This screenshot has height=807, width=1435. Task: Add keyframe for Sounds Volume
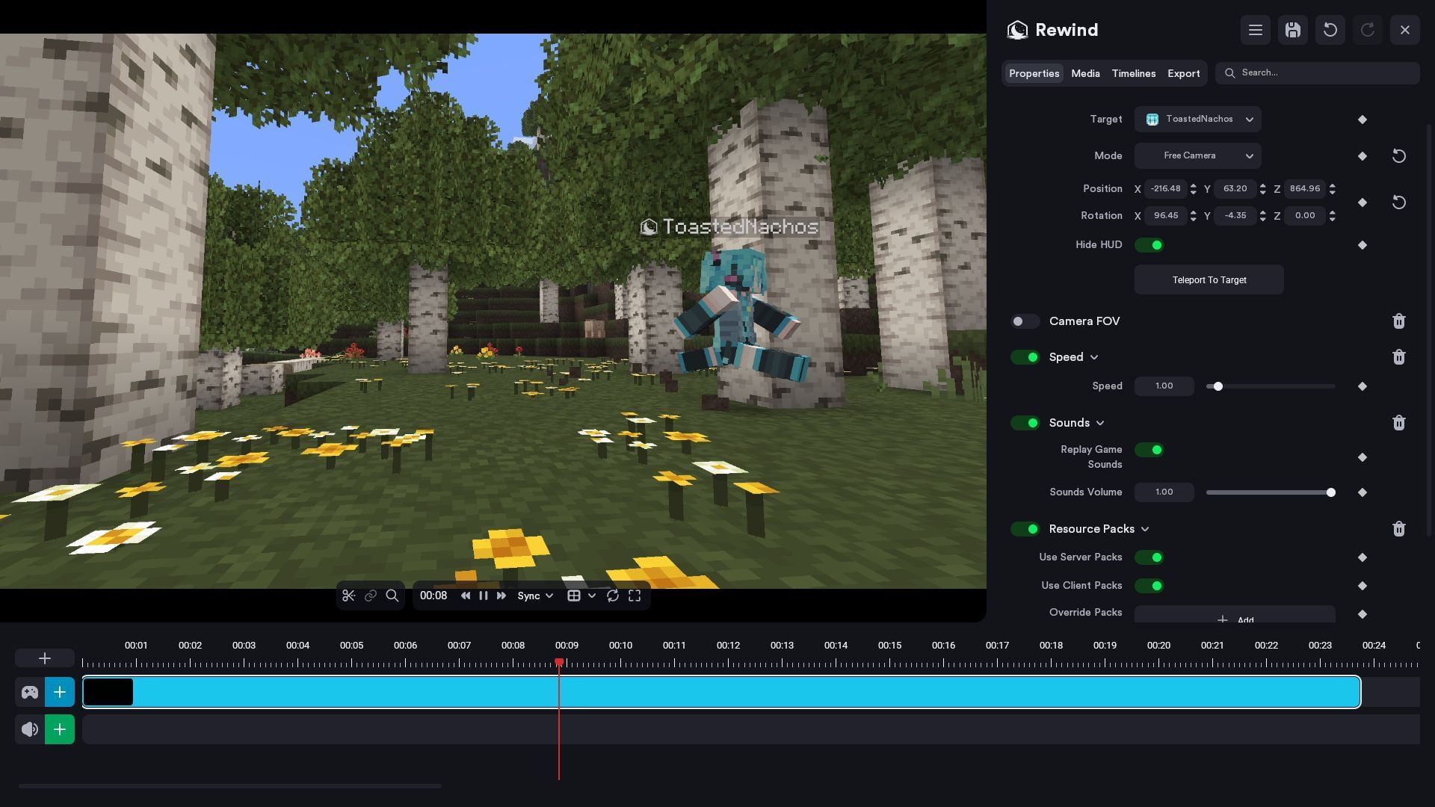point(1363,492)
